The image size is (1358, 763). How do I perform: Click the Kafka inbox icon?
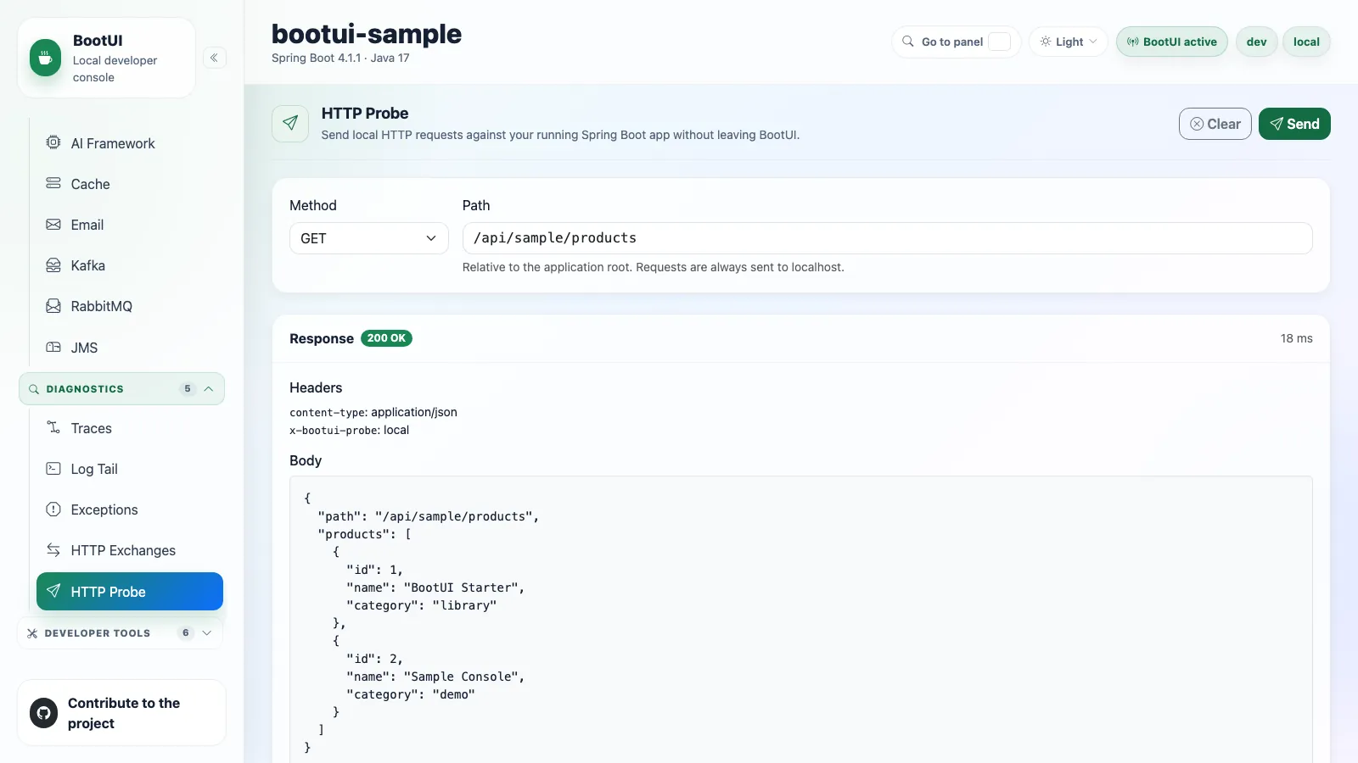53,265
